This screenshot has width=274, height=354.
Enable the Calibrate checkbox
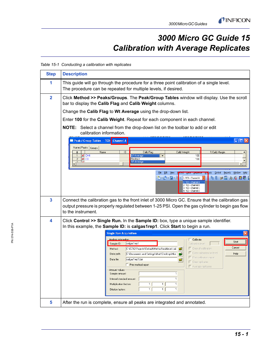[190, 240]
